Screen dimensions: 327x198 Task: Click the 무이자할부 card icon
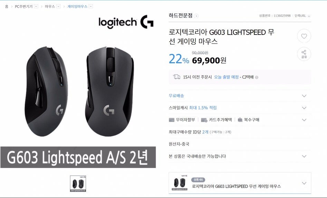171,120
